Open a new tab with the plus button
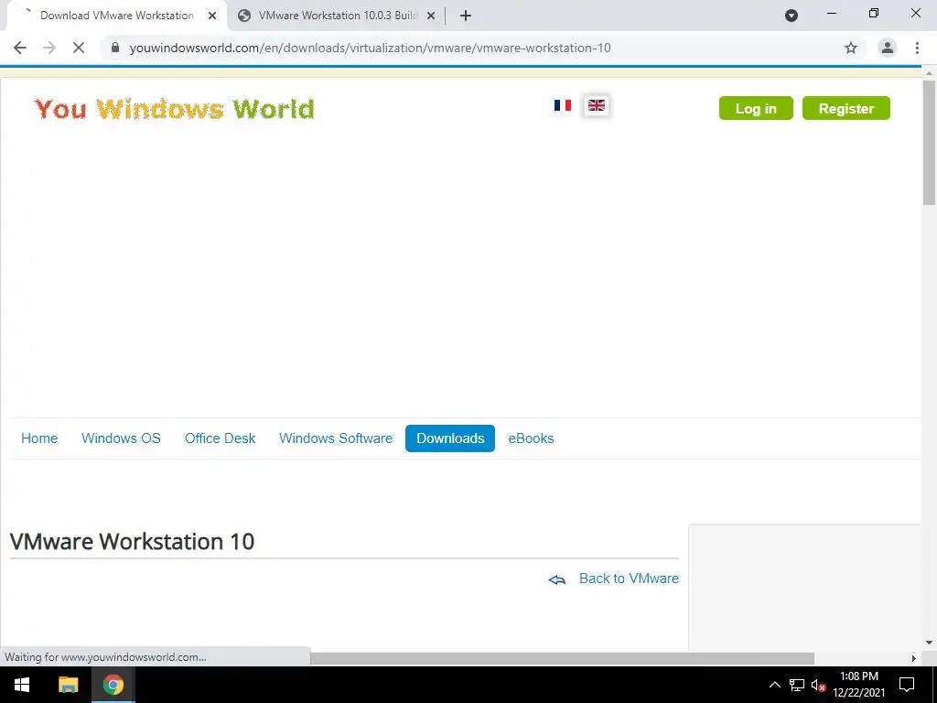937x703 pixels. (466, 16)
